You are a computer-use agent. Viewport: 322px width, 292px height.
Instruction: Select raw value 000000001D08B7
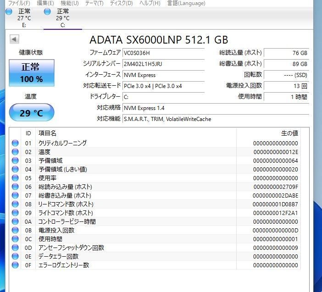[275, 204]
